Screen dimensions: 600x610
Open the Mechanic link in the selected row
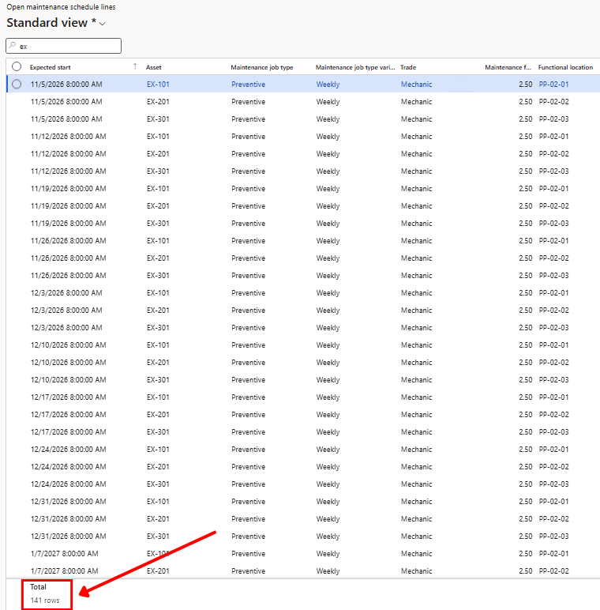[x=417, y=85]
